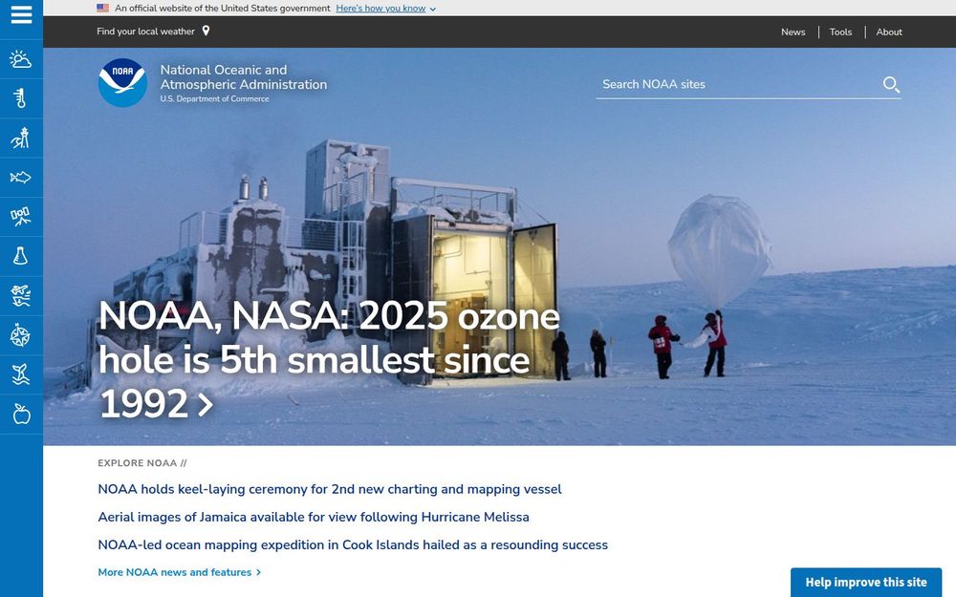Open the Climate thermometer icon in sidebar
This screenshot has height=597, width=956.
pos(21,98)
